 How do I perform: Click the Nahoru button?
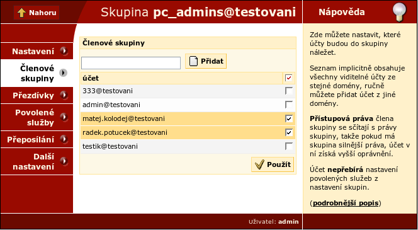(37, 13)
